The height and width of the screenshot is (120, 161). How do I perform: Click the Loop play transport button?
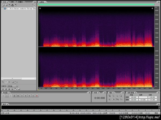tap(18, 96)
